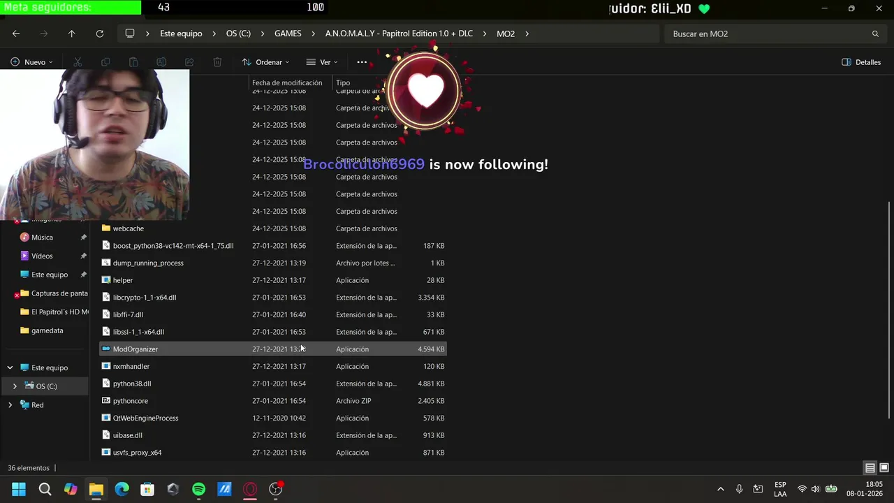The image size is (894, 503).
Task: Launch Copilot from the taskbar
Action: [x=71, y=489]
